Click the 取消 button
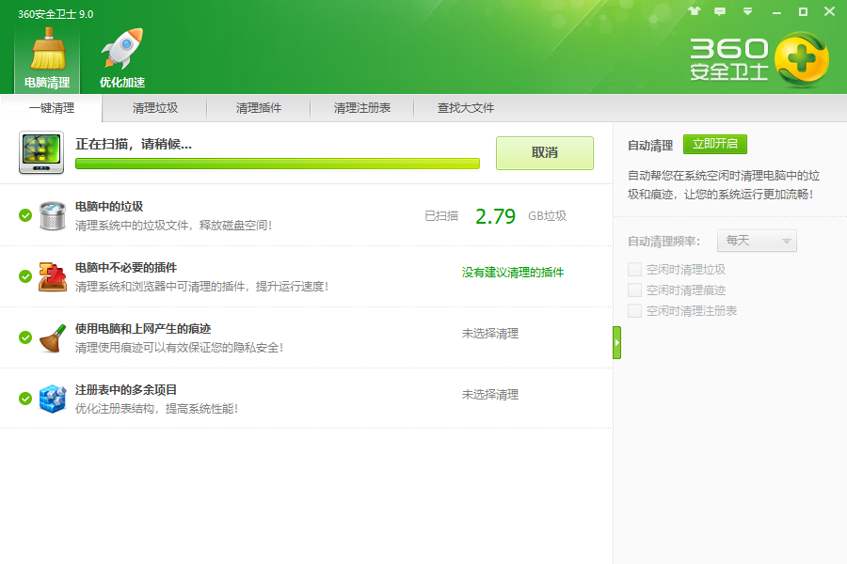 click(x=545, y=152)
